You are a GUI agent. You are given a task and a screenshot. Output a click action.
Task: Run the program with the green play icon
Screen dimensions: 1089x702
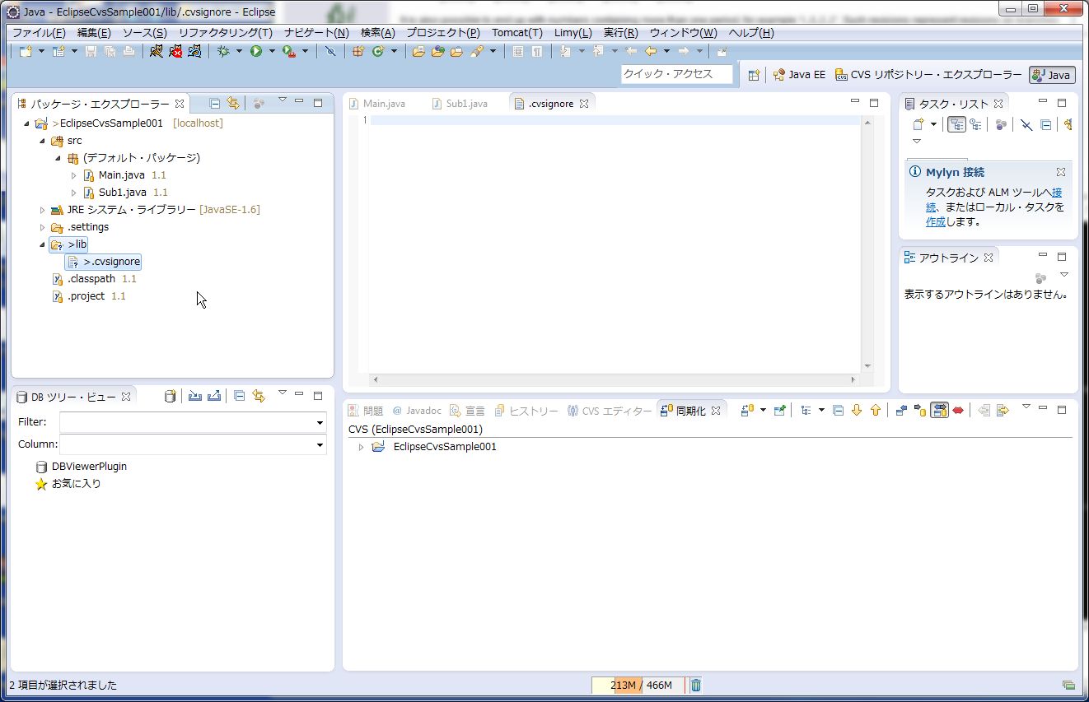(x=256, y=51)
